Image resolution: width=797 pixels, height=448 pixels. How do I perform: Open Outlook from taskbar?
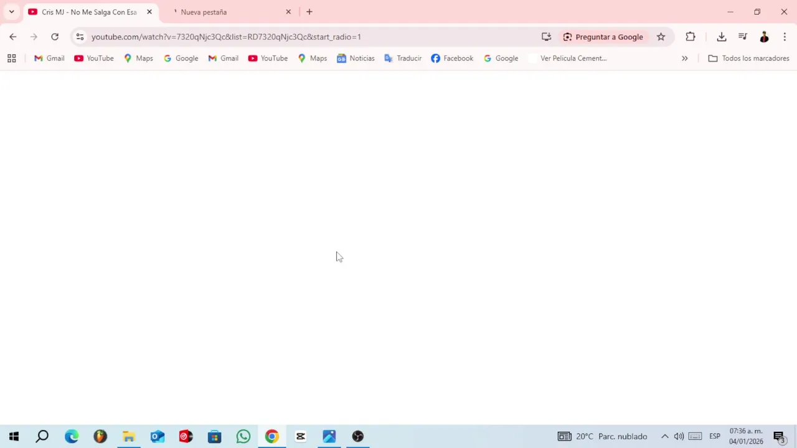(x=158, y=436)
